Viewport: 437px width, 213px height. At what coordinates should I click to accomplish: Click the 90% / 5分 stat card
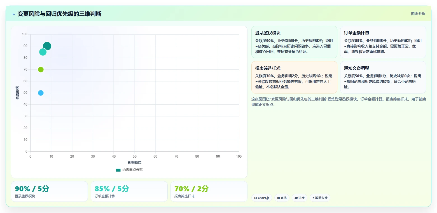[x=49, y=191]
